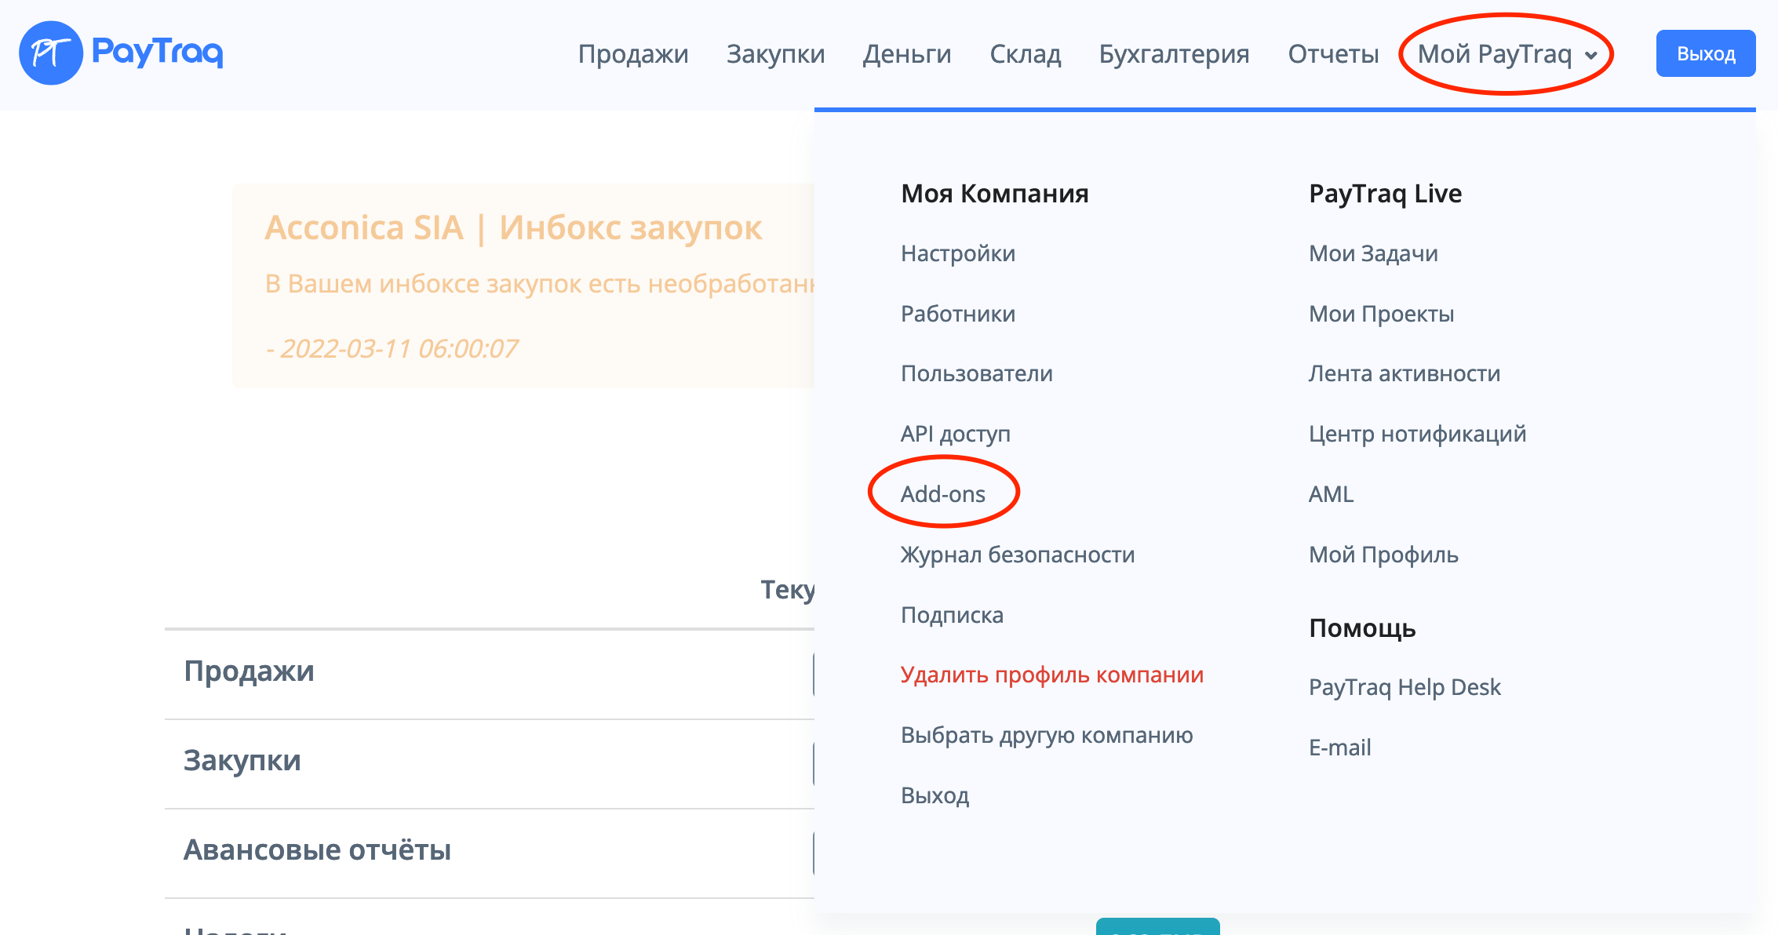1778x935 pixels.
Task: Choose Выбрать другую компанию
Action: [x=1046, y=735]
